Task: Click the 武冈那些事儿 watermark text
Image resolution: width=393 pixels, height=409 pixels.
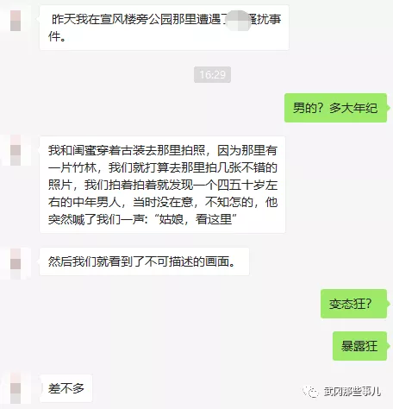Action: [352, 392]
